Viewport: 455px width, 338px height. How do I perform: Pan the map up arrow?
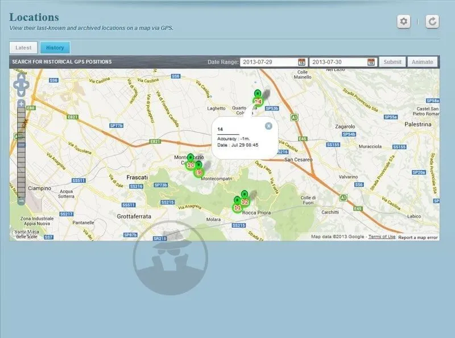click(x=21, y=77)
